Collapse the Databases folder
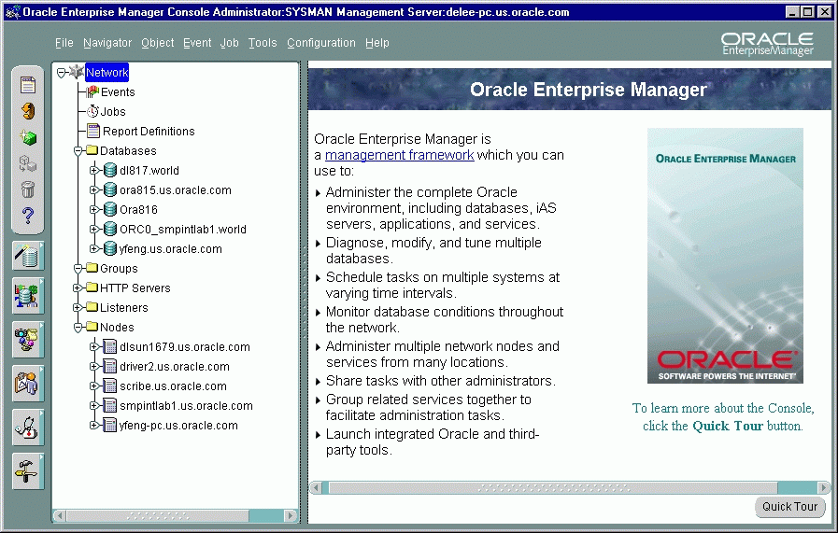The height and width of the screenshot is (533, 838). (78, 151)
